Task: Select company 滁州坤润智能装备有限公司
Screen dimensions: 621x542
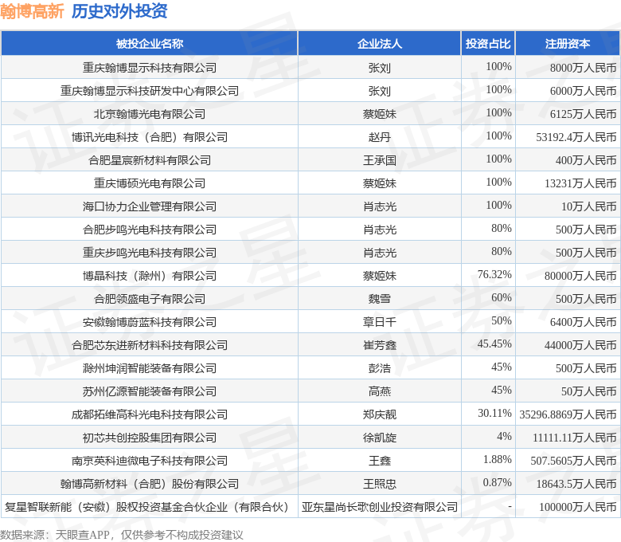Action: 150,368
